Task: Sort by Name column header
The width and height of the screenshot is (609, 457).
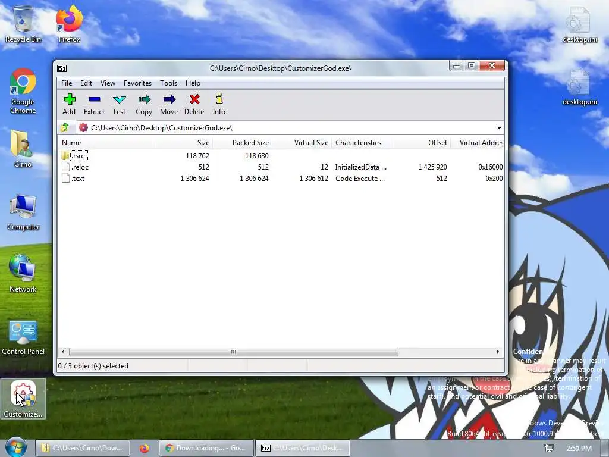Action: pyautogui.click(x=106, y=143)
